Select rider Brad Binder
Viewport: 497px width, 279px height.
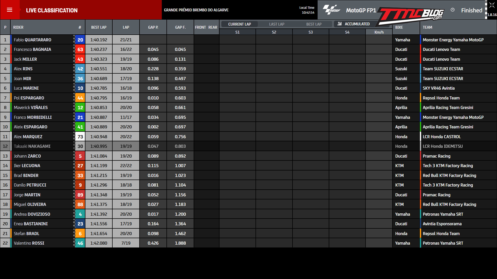[26, 175]
